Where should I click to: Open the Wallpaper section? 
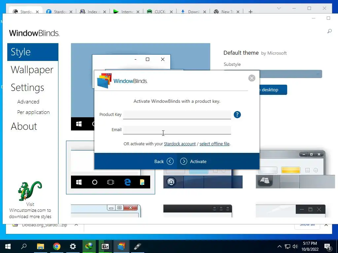[32, 70]
